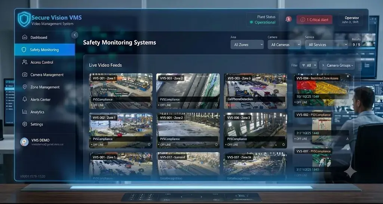The width and height of the screenshot is (383, 204).
Task: Open the notification bell in header
Action: [x=288, y=19]
